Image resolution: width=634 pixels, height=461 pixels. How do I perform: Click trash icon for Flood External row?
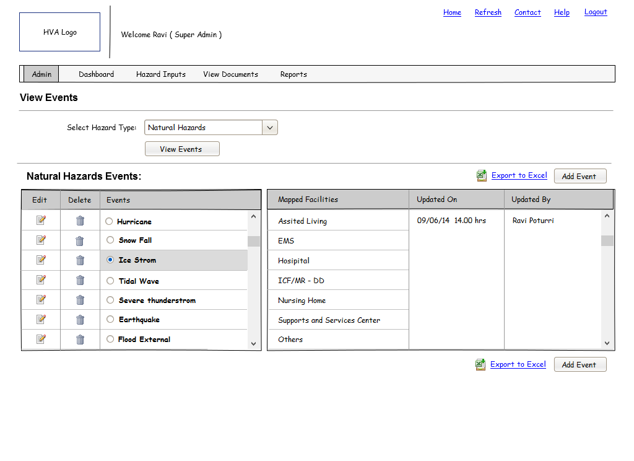80,340
